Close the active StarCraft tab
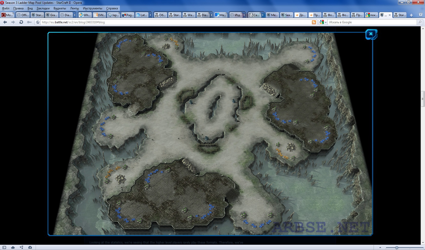 tap(390, 15)
